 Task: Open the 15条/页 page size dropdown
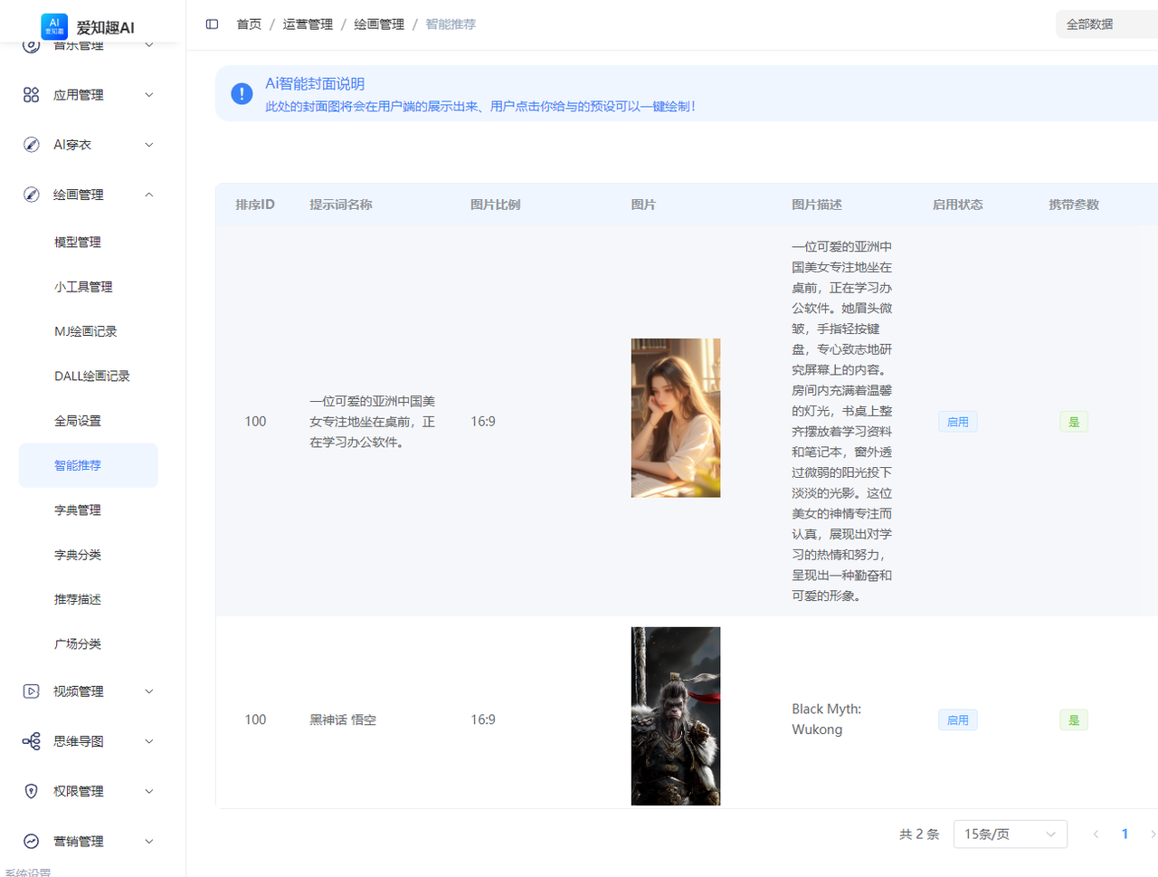point(1010,834)
